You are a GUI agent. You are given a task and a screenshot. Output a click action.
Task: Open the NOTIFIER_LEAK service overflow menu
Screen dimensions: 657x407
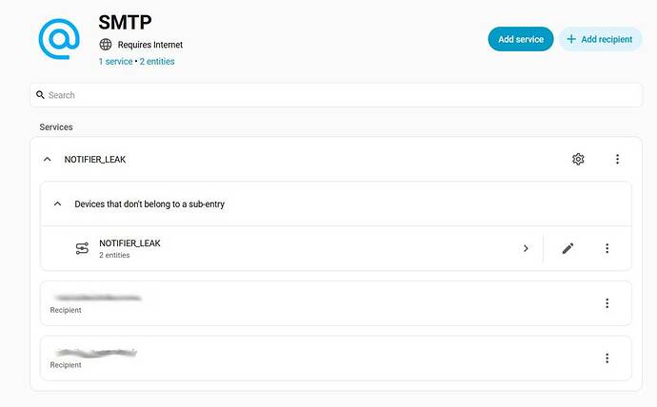coord(617,159)
